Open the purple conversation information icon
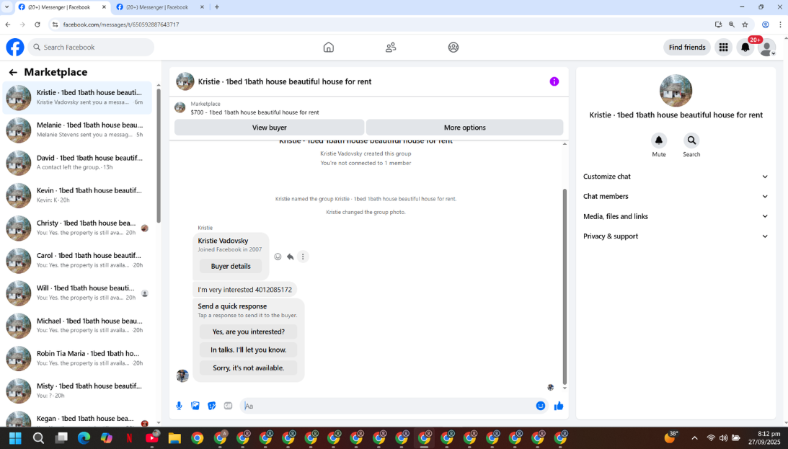This screenshot has height=449, width=788. pos(554,81)
